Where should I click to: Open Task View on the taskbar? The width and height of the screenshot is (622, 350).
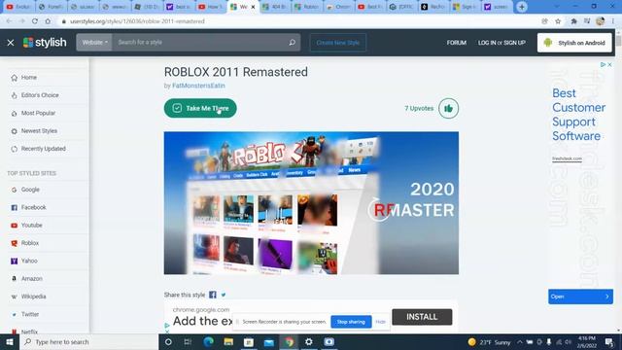pos(188,341)
